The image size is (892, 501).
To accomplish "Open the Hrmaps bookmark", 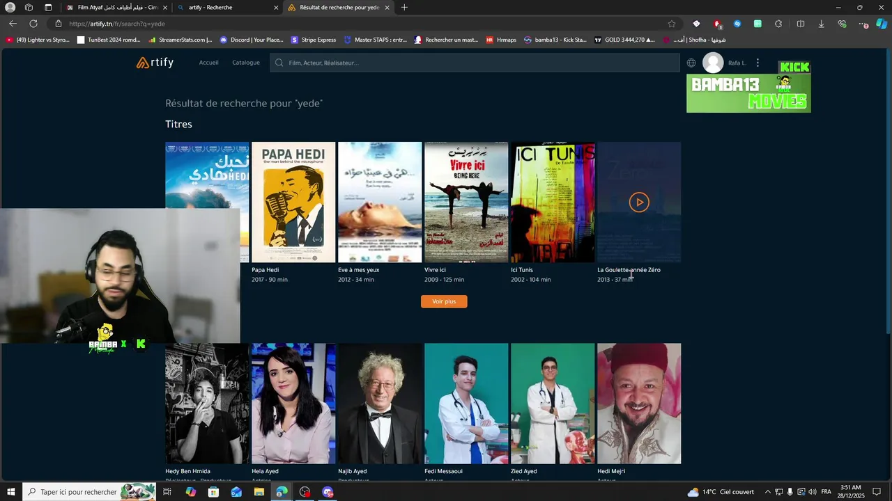I will 501,40.
